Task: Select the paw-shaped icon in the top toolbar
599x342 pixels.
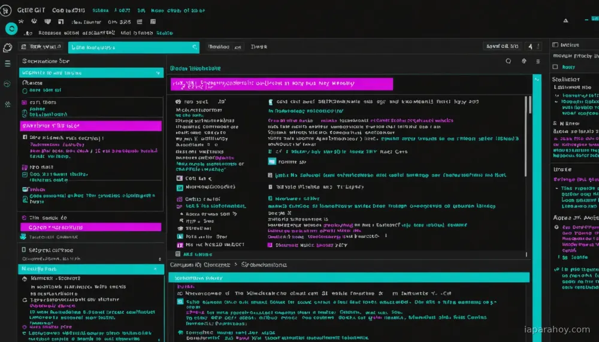Action: [x=34, y=22]
